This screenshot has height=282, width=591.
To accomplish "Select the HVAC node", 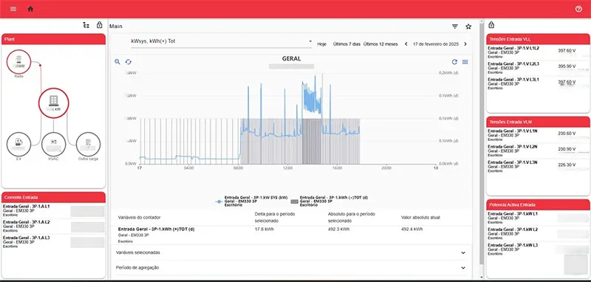I will [53, 144].
